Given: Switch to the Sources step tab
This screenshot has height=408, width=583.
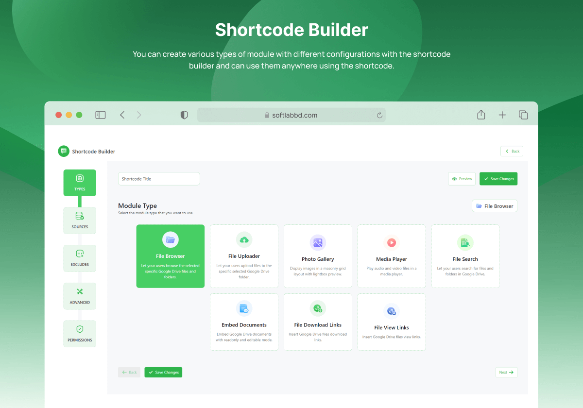Looking at the screenshot, I should [x=80, y=221].
